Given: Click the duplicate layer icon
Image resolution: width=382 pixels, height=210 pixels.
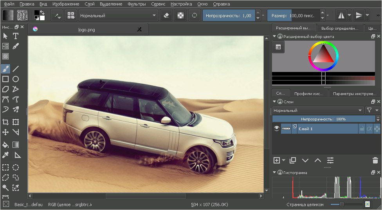Looking at the screenshot, I should [x=293, y=160].
